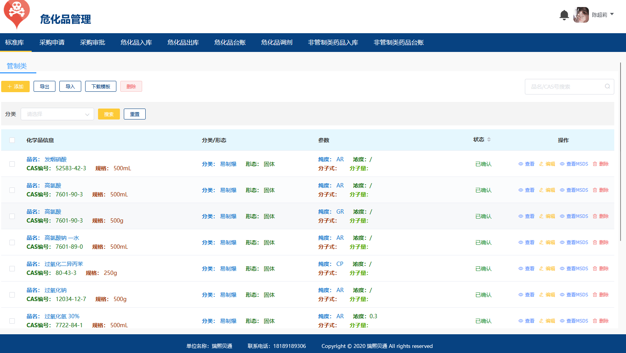This screenshot has width=626, height=353.
Task: Go to 危化品入库 menu
Action: click(x=136, y=43)
